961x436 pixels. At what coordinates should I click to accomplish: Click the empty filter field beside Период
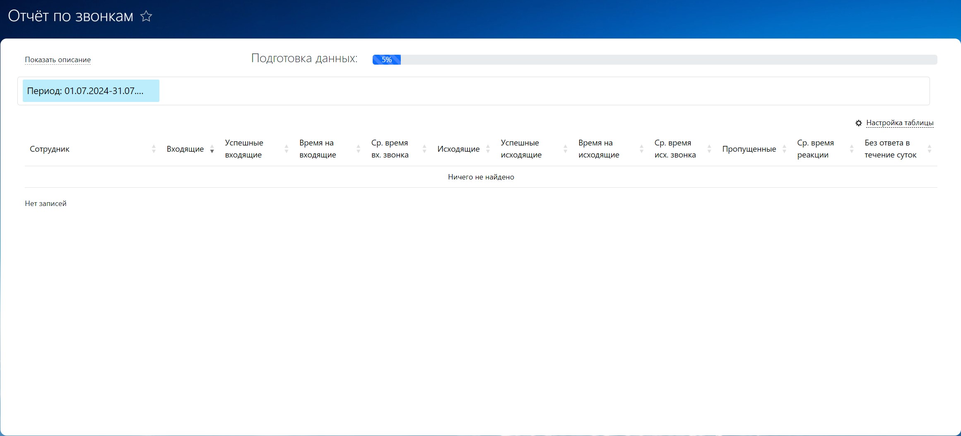point(538,91)
